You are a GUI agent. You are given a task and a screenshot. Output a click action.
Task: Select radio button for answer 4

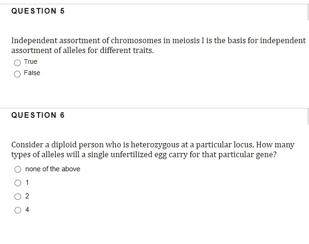click(x=18, y=210)
